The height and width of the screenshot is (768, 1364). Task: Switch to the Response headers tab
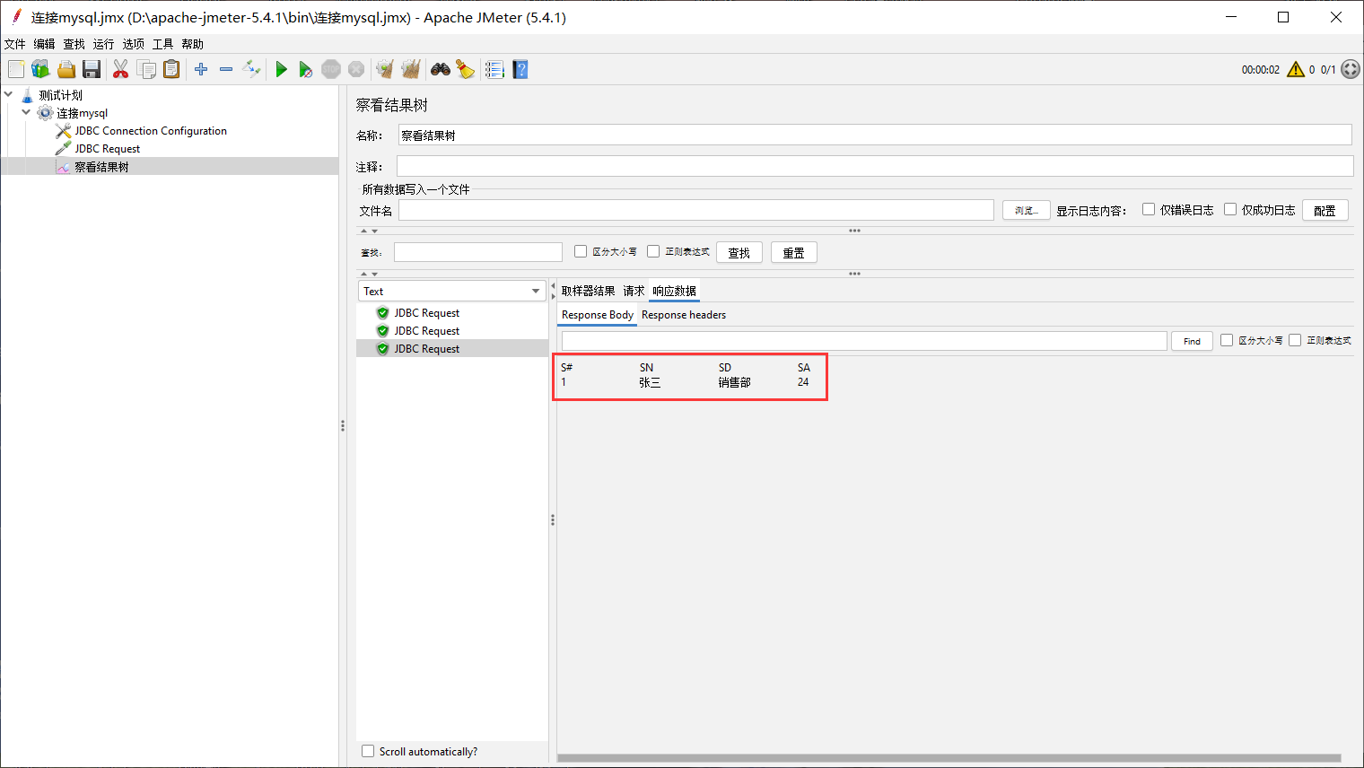click(683, 315)
